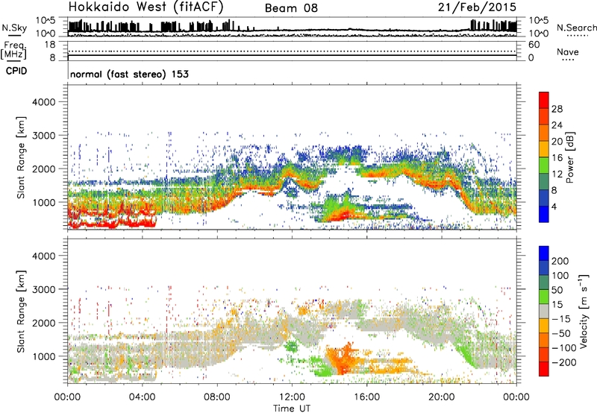Viewport: 597px width, 413px height.
Task: Click the 'Nave' legend label
Action: pos(568,51)
